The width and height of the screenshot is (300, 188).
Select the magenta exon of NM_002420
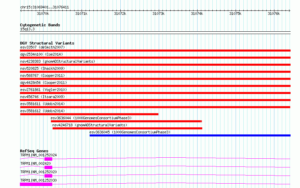48,167
